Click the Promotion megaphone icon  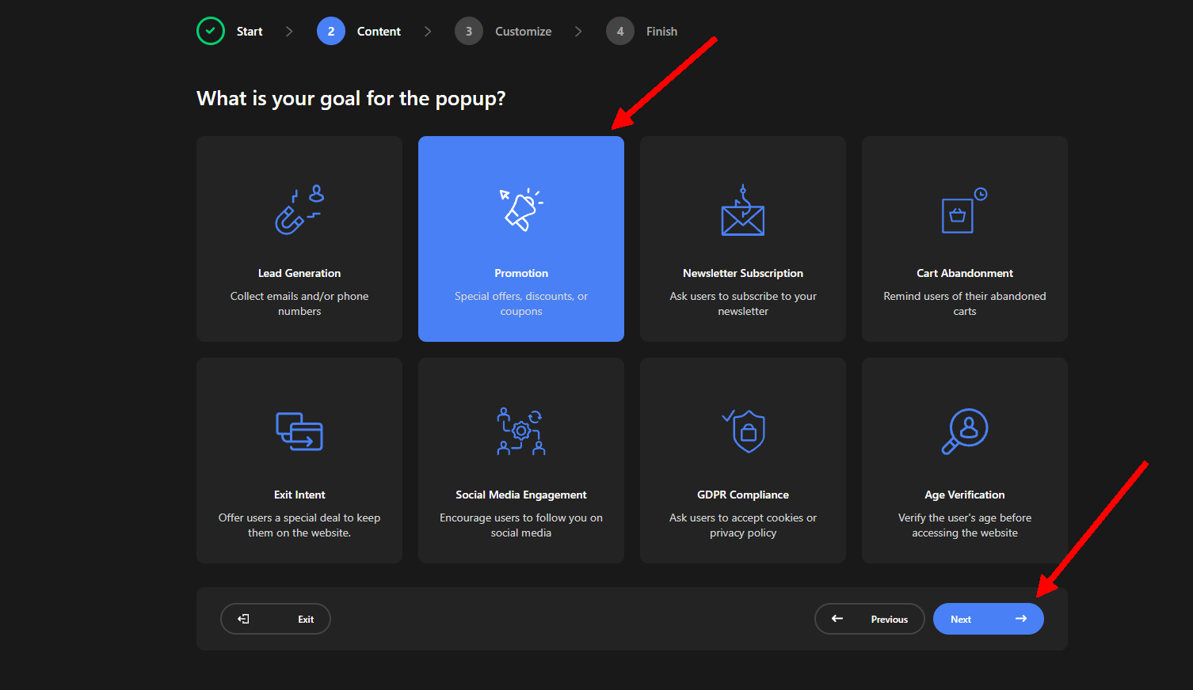(x=521, y=210)
